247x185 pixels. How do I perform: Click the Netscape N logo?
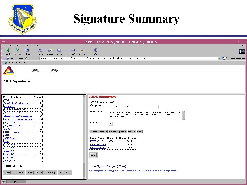(242, 51)
